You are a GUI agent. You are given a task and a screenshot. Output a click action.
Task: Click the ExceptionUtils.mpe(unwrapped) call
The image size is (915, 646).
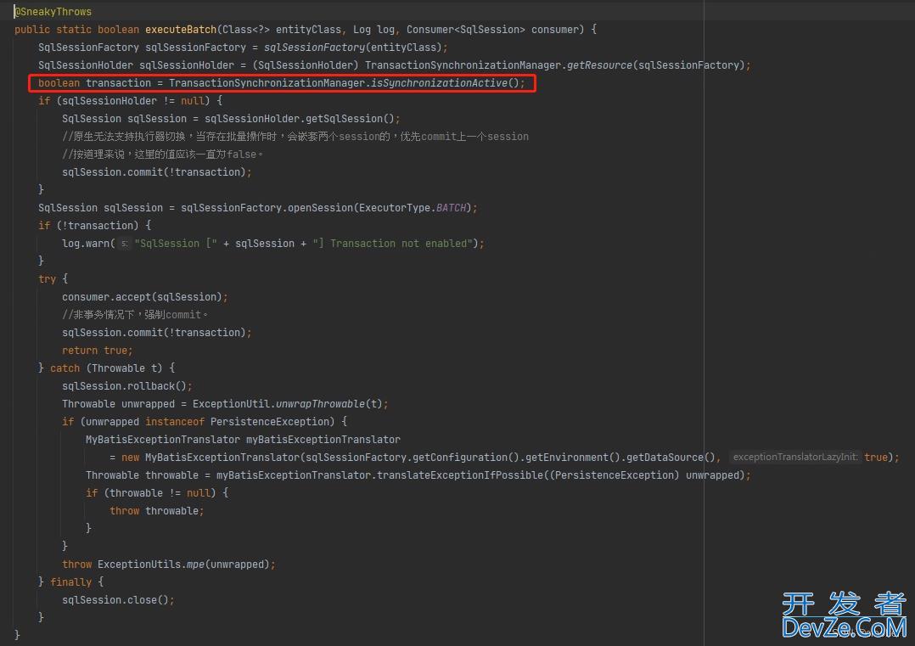click(x=184, y=565)
